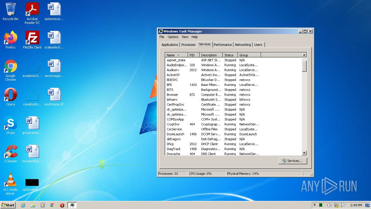Open the Help menu
The width and height of the screenshot is (371, 209).
click(x=195, y=37)
